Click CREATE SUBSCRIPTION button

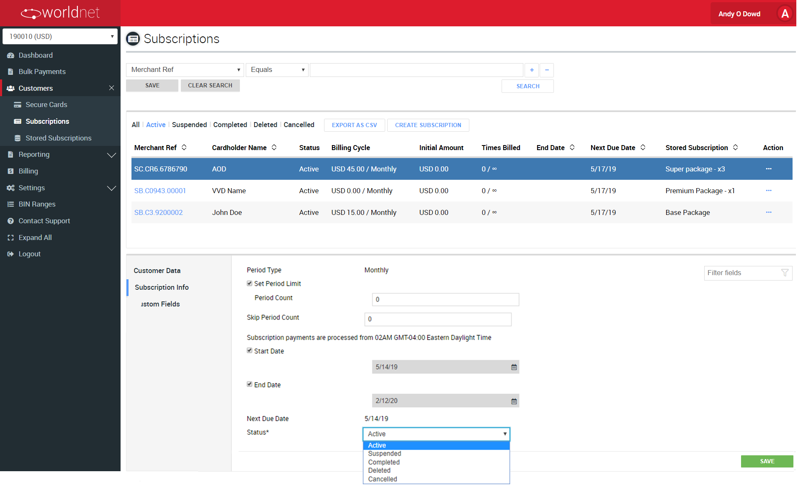[428, 125]
